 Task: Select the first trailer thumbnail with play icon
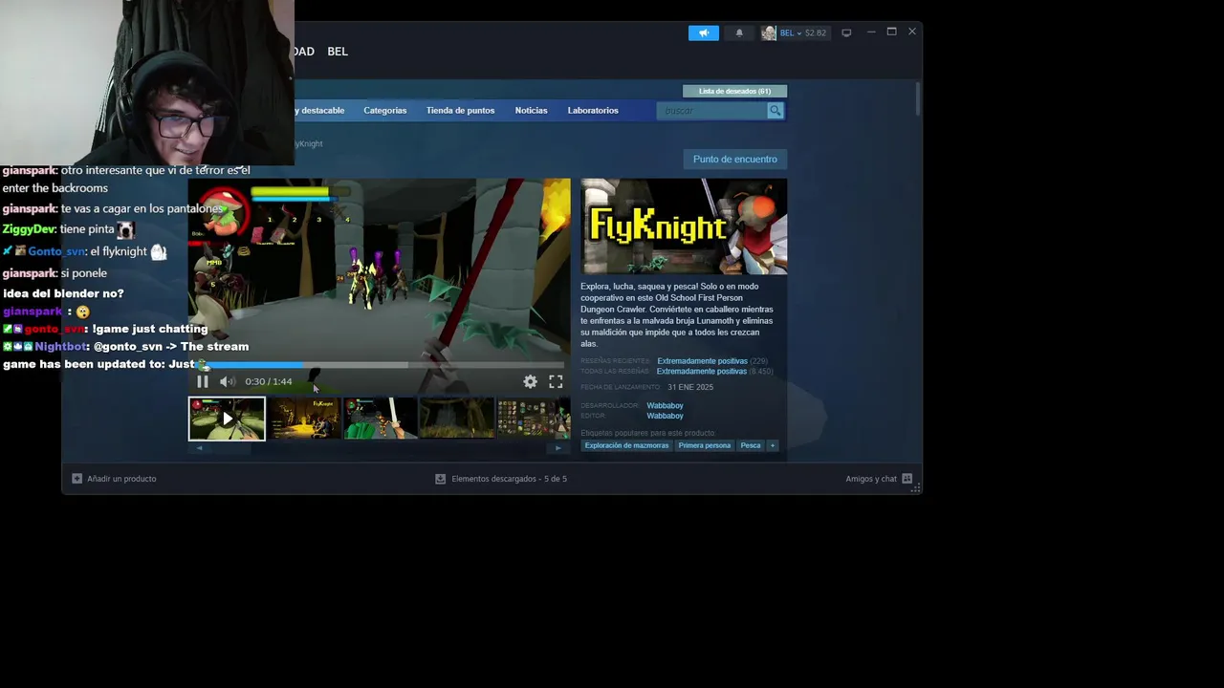click(227, 419)
